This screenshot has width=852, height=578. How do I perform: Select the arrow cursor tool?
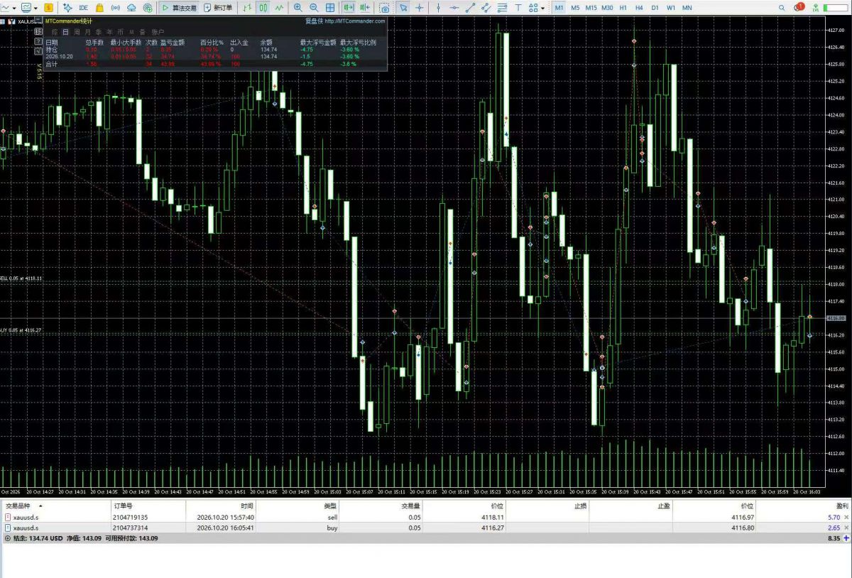pos(403,8)
